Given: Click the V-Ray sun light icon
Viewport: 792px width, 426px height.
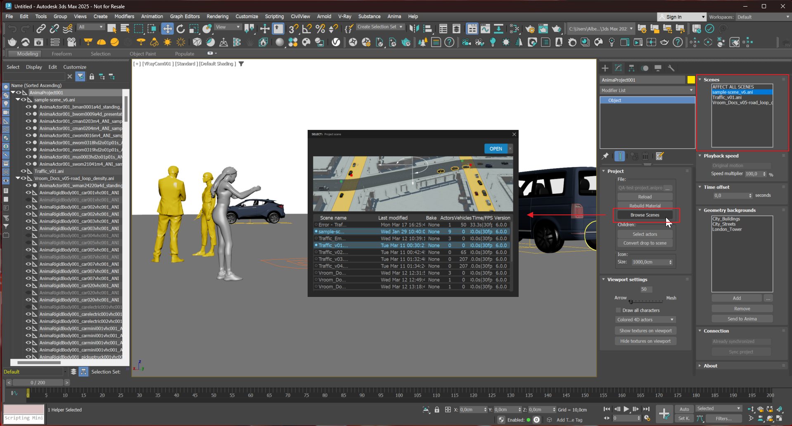Looking at the screenshot, I should pos(167,42).
